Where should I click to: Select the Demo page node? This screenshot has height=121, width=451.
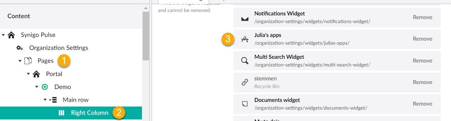point(63,87)
